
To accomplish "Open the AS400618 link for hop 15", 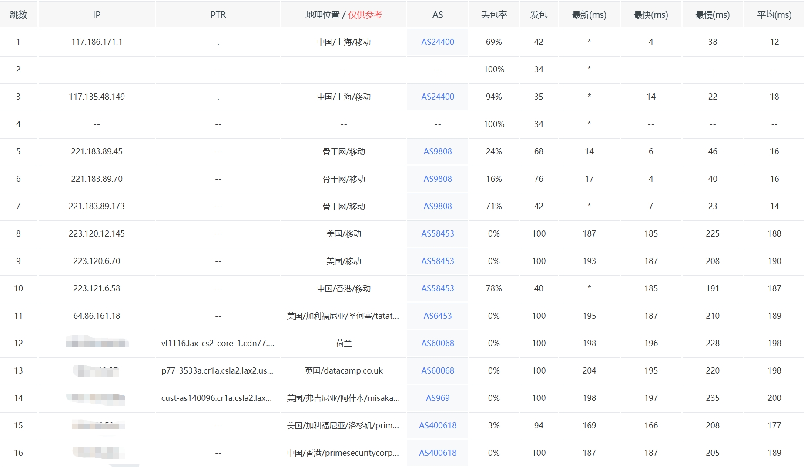I will [x=438, y=425].
